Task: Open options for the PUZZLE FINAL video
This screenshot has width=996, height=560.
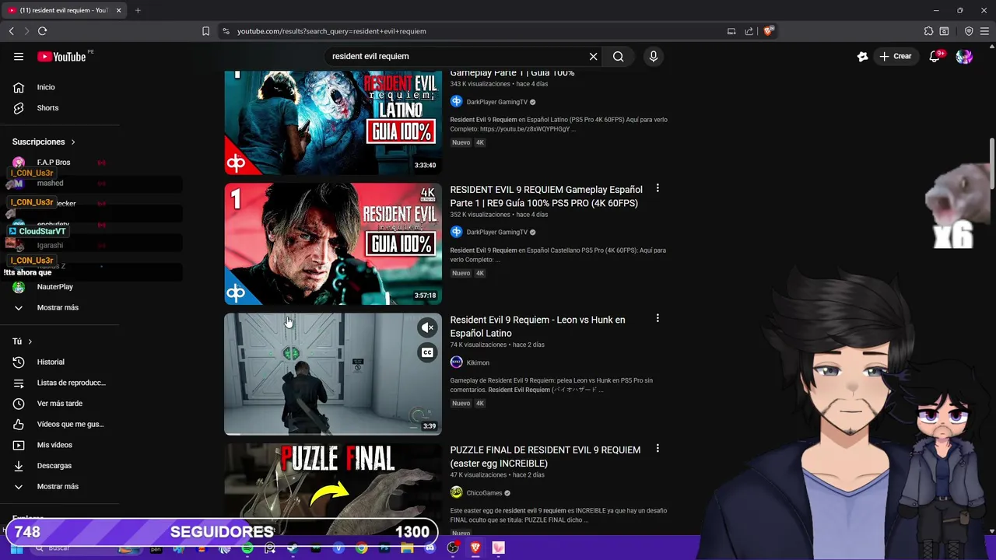Action: point(658,448)
